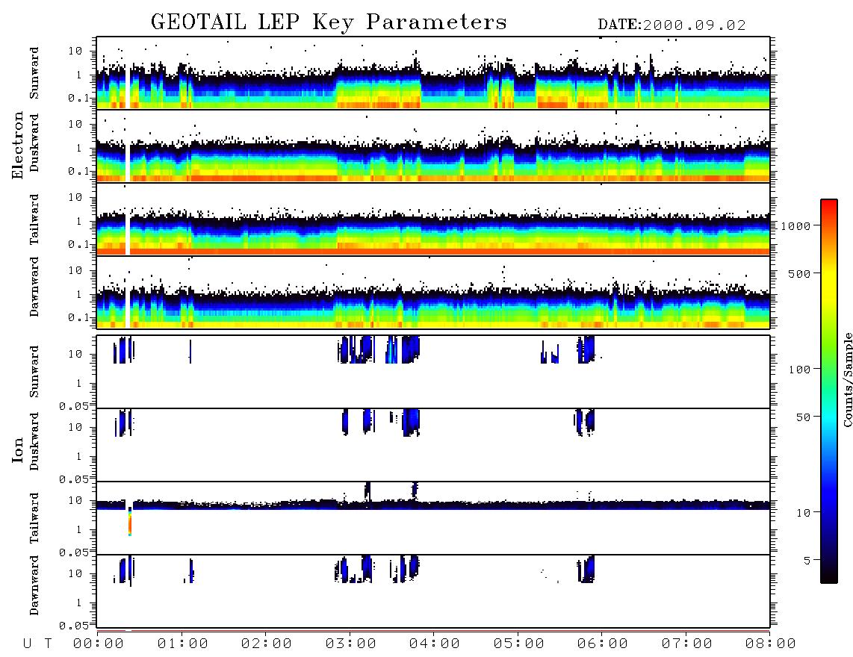The height and width of the screenshot is (657, 853).
Task: Click the '01:00' time tick label
Action: click(x=182, y=644)
